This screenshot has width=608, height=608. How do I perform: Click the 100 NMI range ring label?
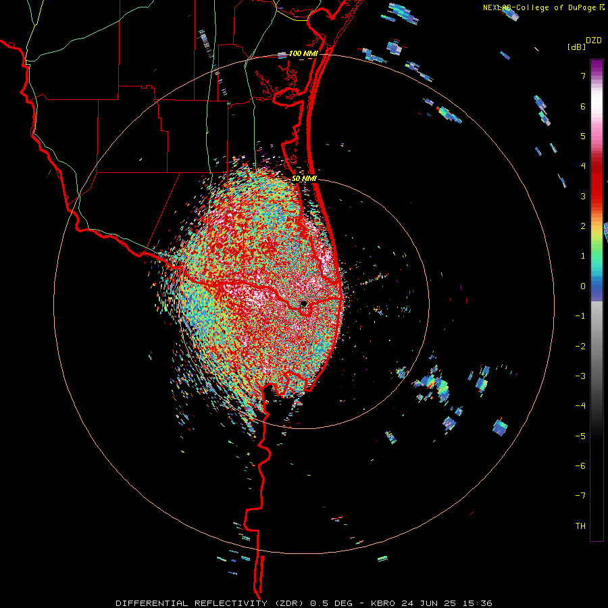click(303, 53)
